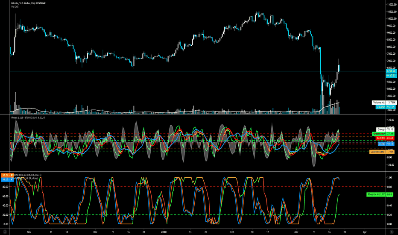This screenshot has height=235, width=398.
Task: Click the 125.00 tick in Phoenix pane
Action: 391,120
